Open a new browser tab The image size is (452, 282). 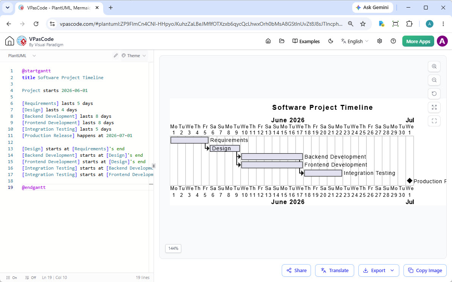click(x=111, y=8)
